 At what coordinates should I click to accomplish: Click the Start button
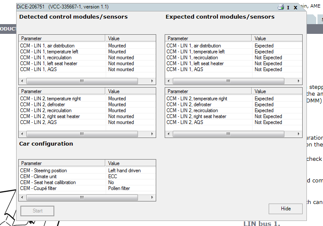(37, 211)
